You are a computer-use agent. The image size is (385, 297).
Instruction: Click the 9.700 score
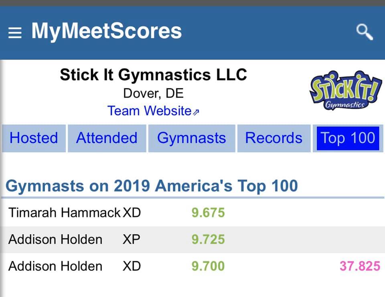pos(208,266)
